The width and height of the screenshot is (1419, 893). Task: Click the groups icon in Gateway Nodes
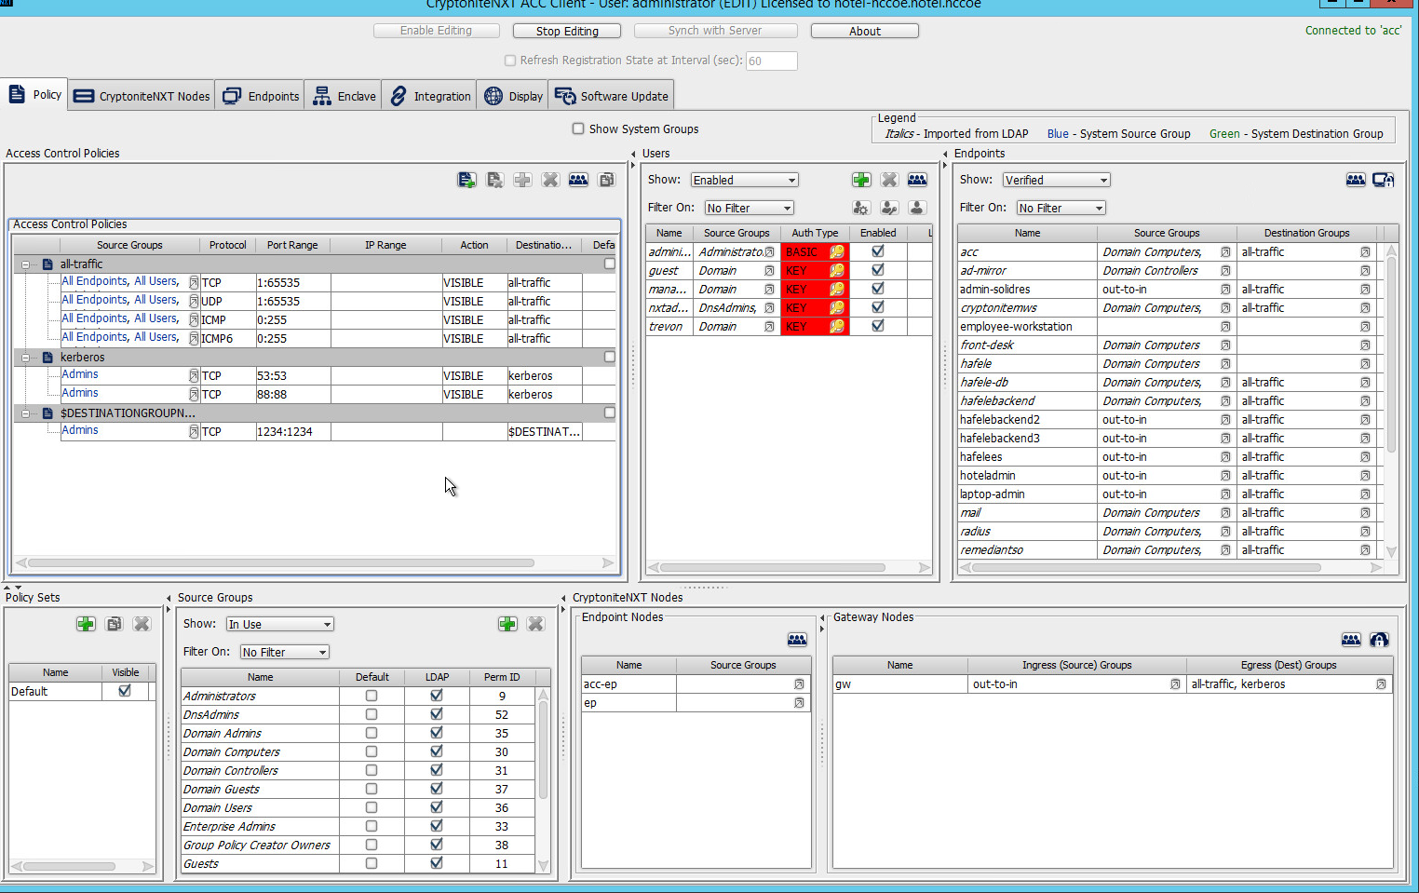1351,640
